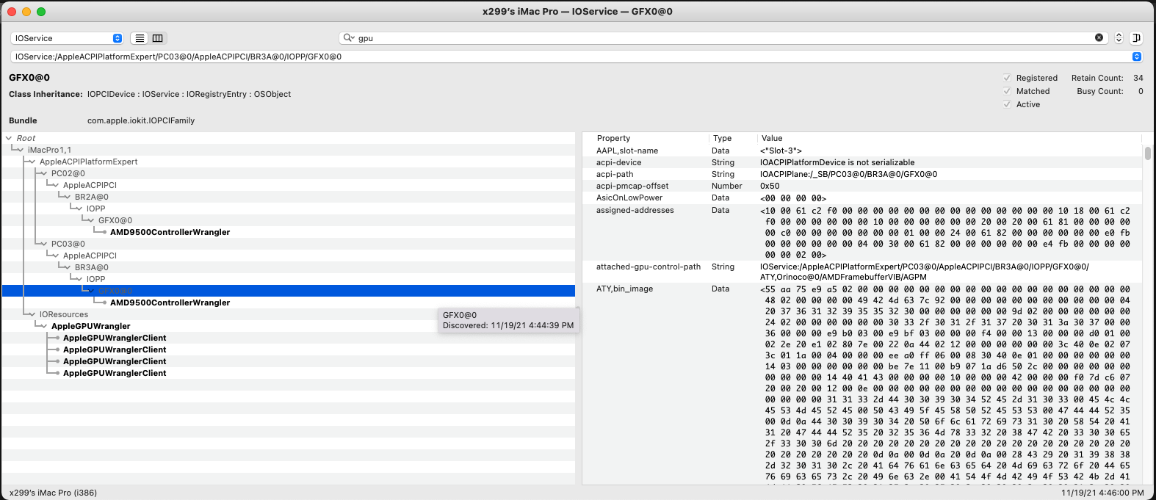The width and height of the screenshot is (1156, 500).
Task: Sort by the Value column header
Action: tap(949, 138)
